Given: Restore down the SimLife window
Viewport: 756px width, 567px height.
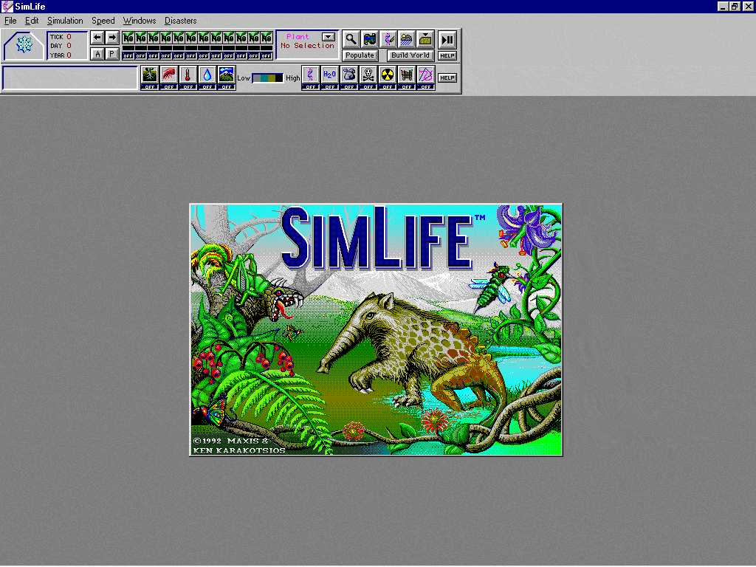Looking at the screenshot, I should 735,6.
